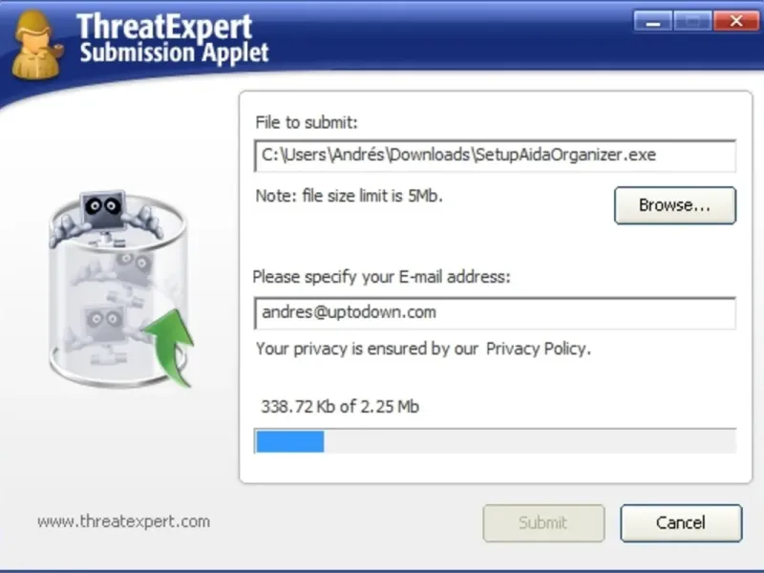Focus the andres@uptodown.com e-mail field
Screen dimensions: 764x573
495,313
